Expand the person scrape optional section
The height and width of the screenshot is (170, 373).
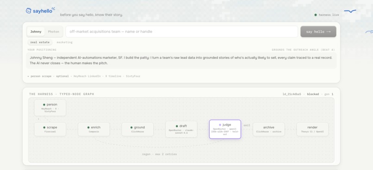click(x=84, y=76)
